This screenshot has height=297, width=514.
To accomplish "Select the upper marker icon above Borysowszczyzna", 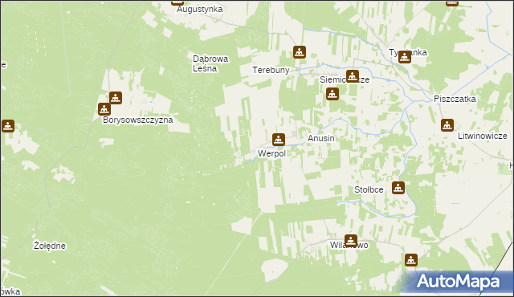I will 116,98.
